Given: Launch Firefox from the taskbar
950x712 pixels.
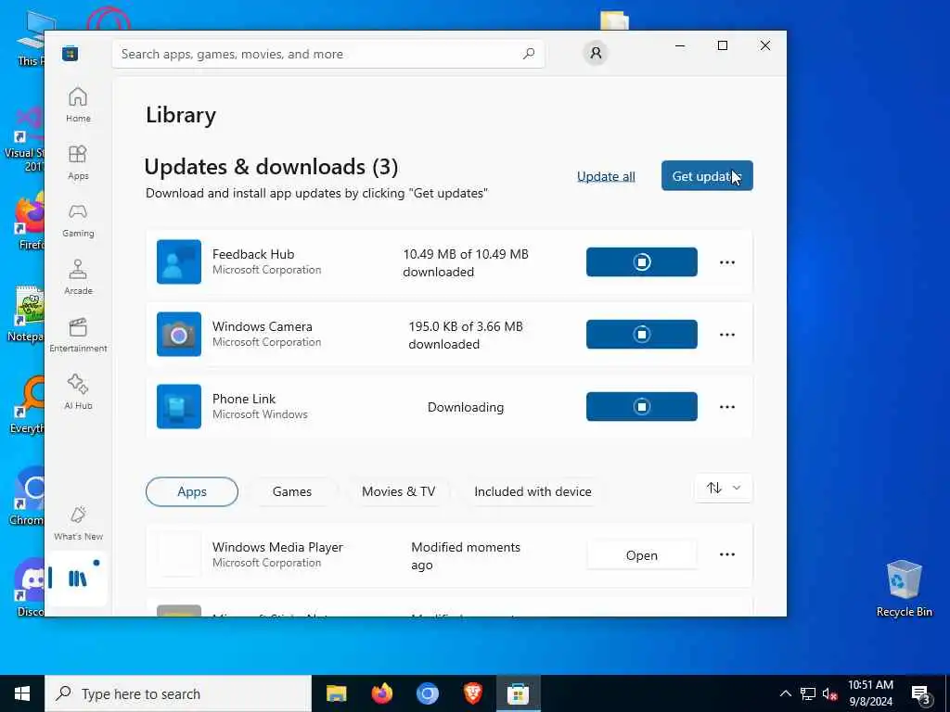Looking at the screenshot, I should point(381,693).
